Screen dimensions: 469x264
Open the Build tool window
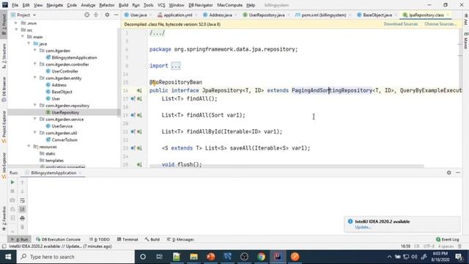(x=152, y=240)
